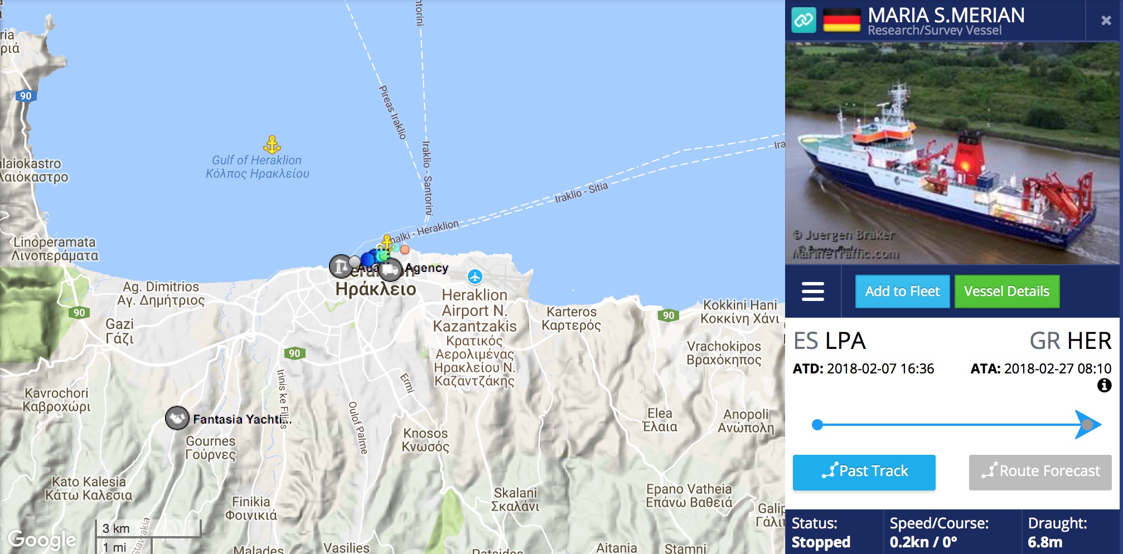Click the arrow at voyage progress end
The image size is (1123, 554).
1087,425
